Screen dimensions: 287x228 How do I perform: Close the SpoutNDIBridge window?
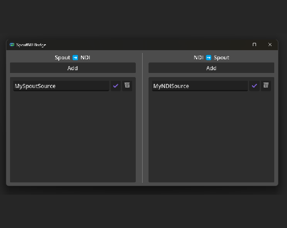[270, 45]
